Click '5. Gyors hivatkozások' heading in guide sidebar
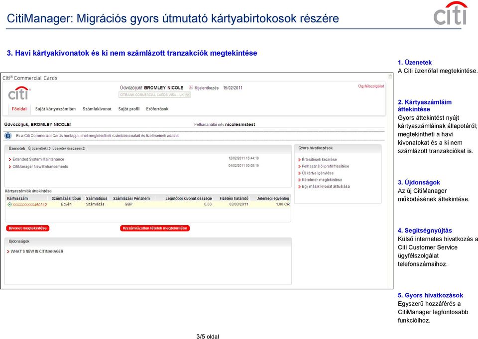 (x=430, y=295)
